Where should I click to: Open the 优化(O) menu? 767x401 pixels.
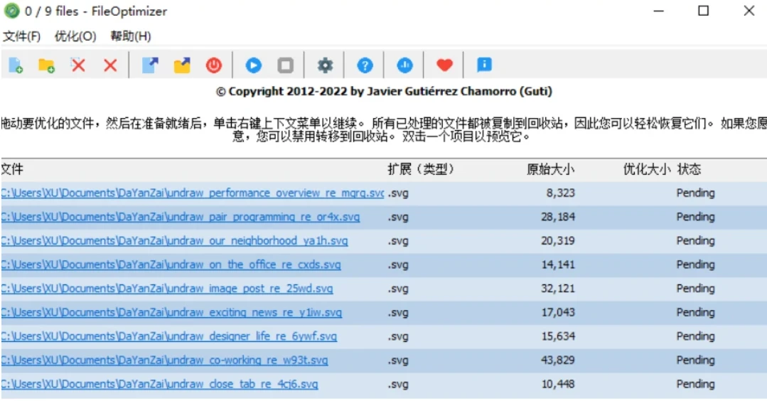point(75,36)
